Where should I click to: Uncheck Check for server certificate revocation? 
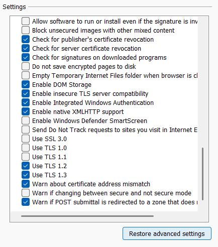(26, 48)
